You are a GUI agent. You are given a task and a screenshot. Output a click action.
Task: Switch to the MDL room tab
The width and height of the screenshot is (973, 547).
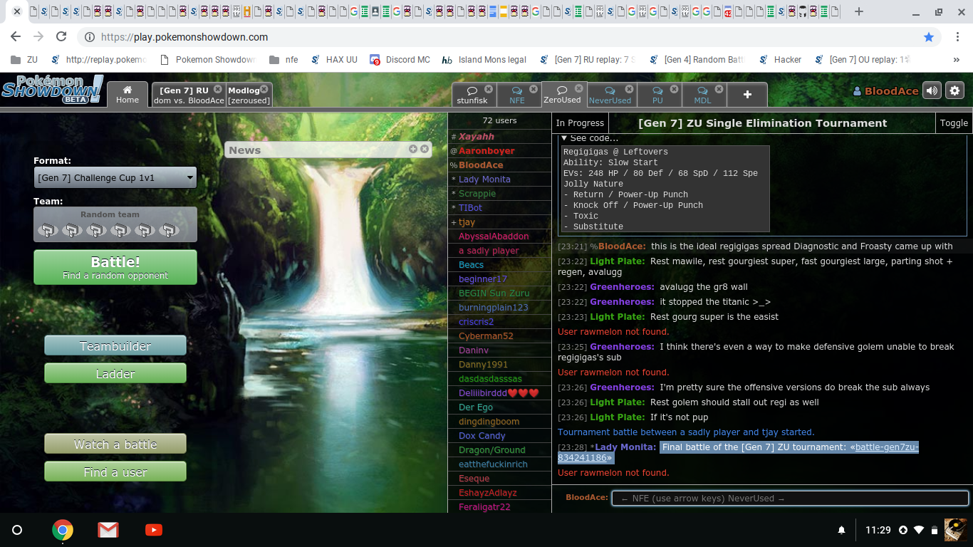pos(702,95)
